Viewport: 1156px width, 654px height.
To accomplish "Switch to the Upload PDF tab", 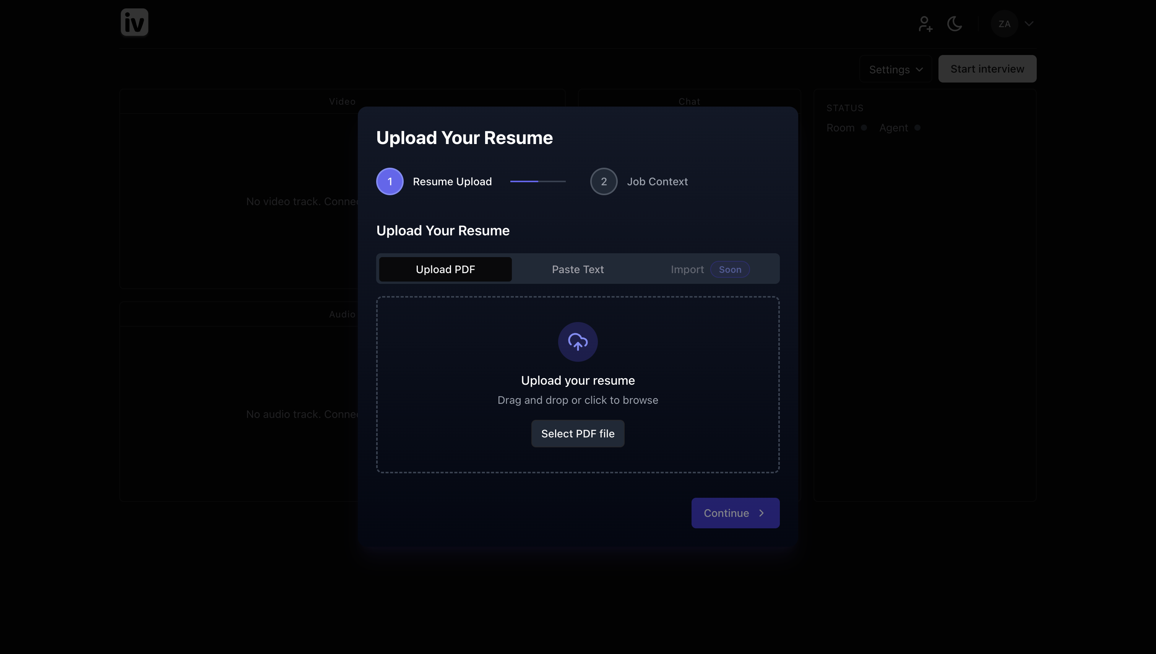I will coord(445,269).
